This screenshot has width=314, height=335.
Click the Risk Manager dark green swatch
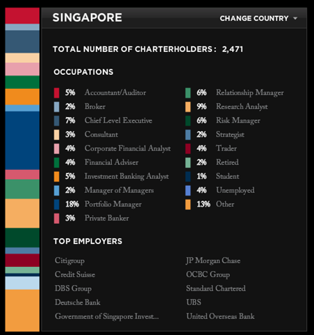pos(188,121)
